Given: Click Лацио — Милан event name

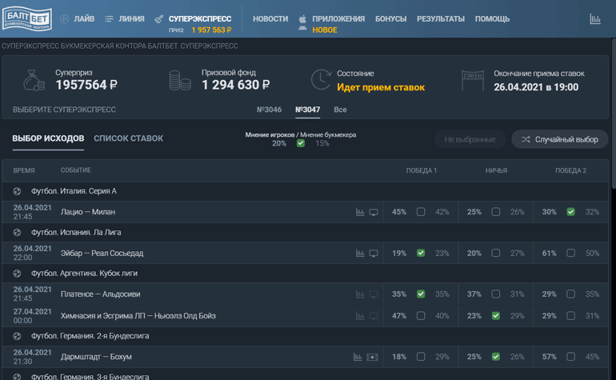Looking at the screenshot, I should click(88, 212).
